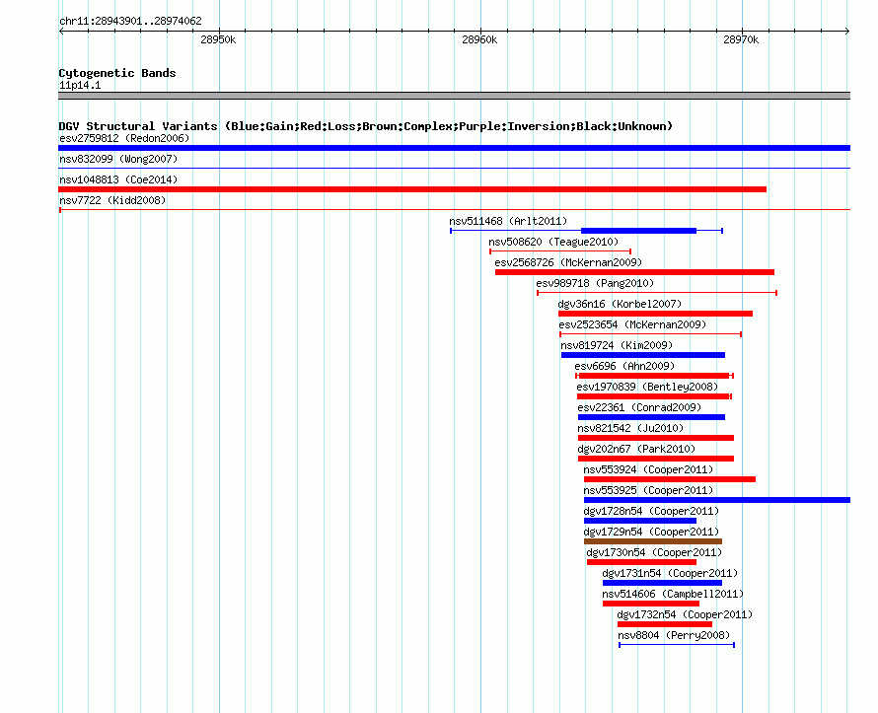Screen dimensions: 878x713
Task: Open nsv508620 (Teague2010) variant
Action: point(553,242)
